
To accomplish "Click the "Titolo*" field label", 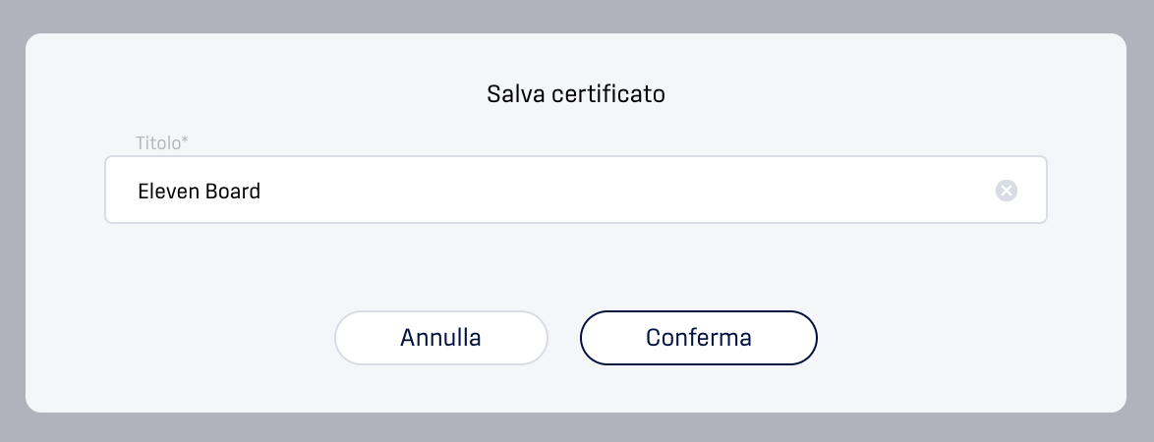I will point(162,142).
